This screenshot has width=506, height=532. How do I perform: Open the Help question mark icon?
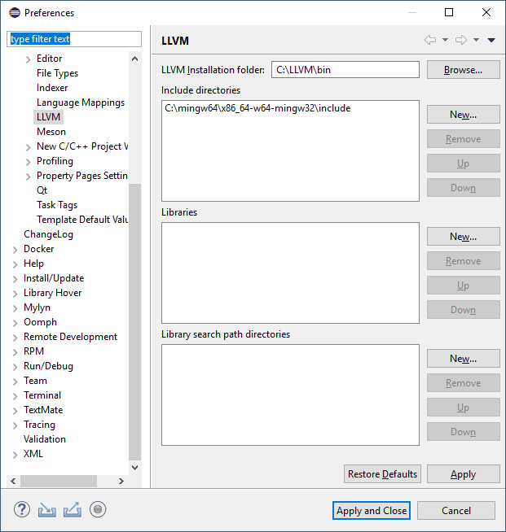tap(22, 509)
